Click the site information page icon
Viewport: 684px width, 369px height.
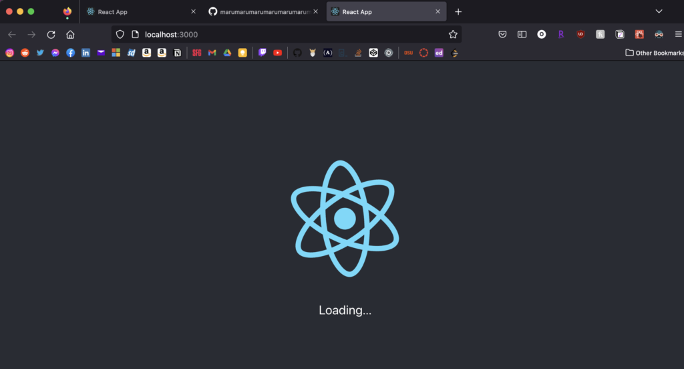[135, 35]
